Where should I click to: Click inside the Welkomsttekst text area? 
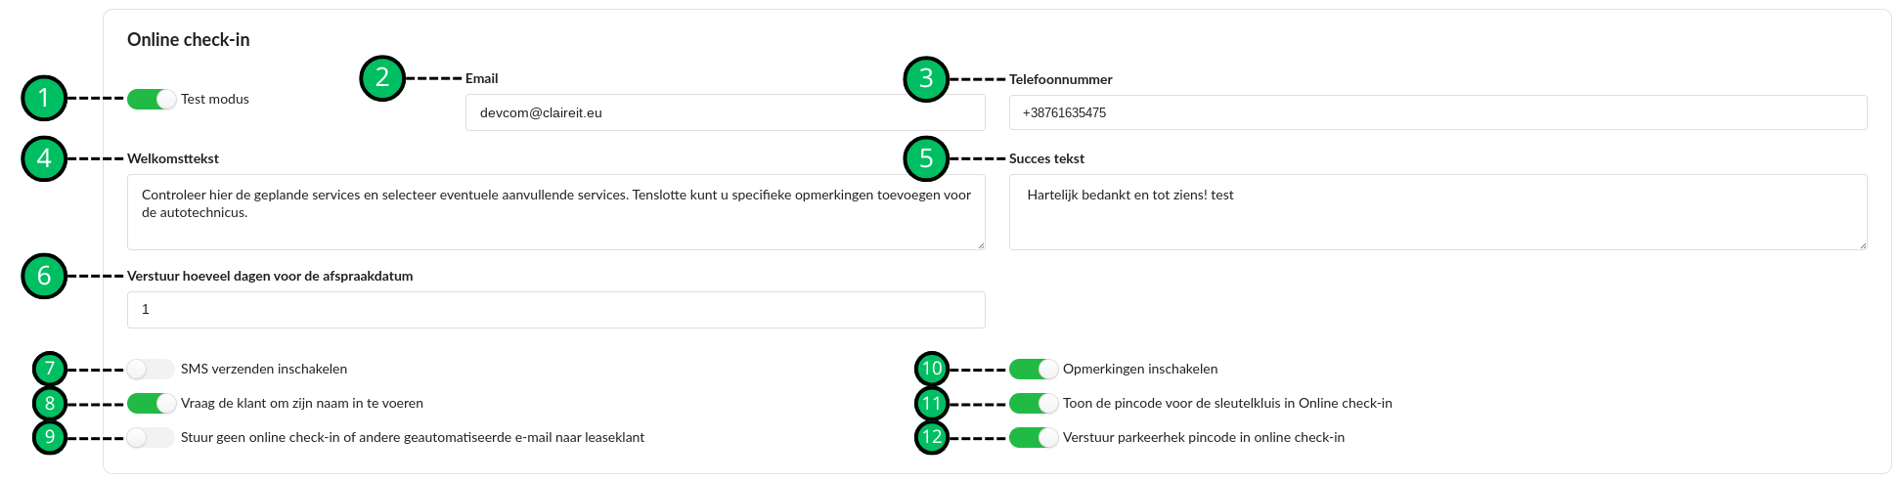coord(555,212)
